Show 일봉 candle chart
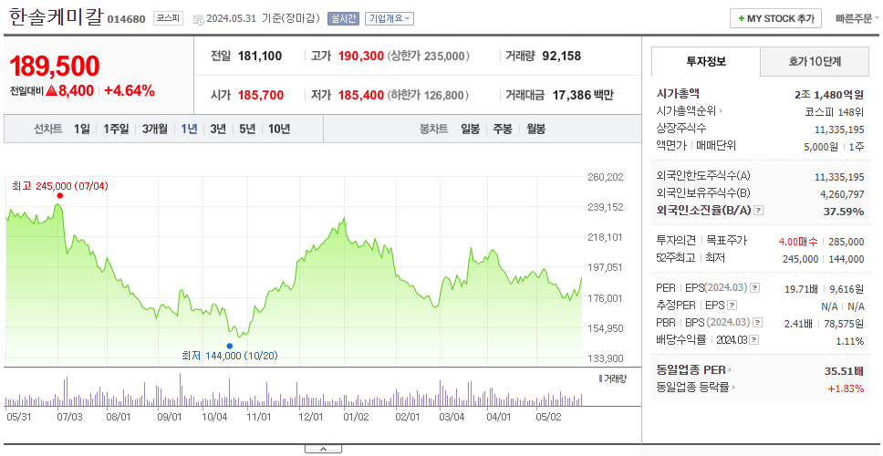Image resolution: width=883 pixels, height=456 pixels. coord(470,129)
